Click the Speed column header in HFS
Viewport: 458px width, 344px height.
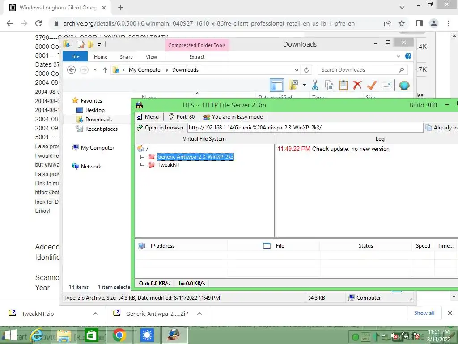[423, 246]
